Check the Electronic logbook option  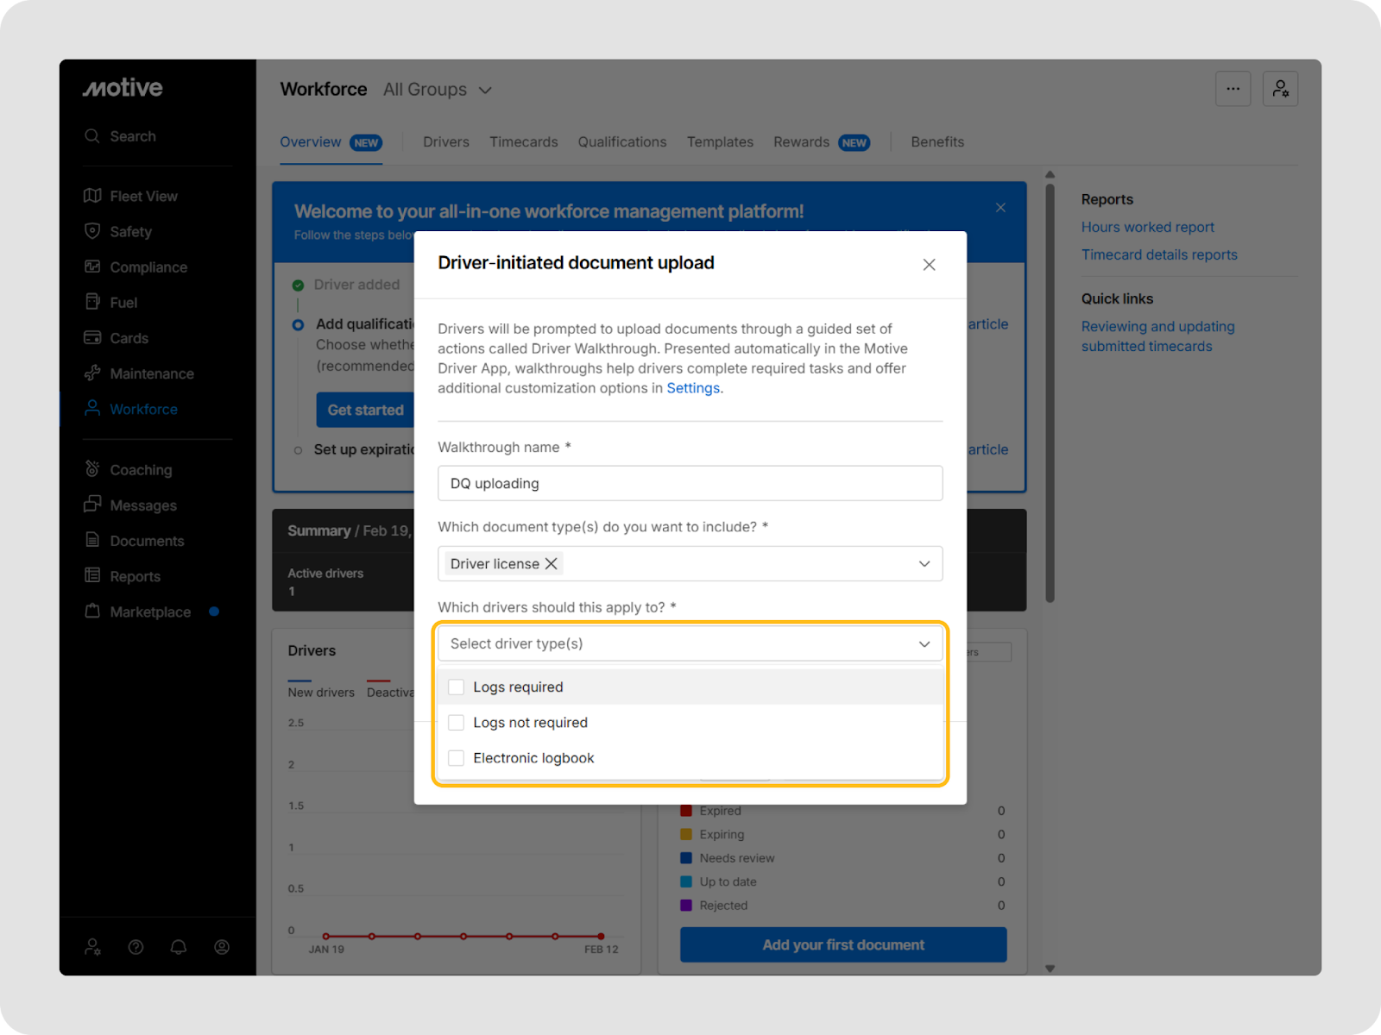(x=457, y=758)
